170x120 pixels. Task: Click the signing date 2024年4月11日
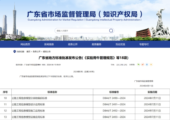tap(146, 86)
